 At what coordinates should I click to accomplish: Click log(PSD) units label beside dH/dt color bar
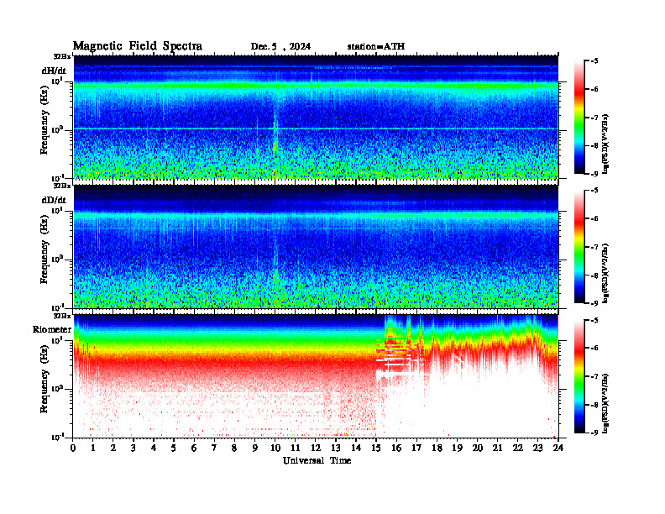pyautogui.click(x=606, y=144)
